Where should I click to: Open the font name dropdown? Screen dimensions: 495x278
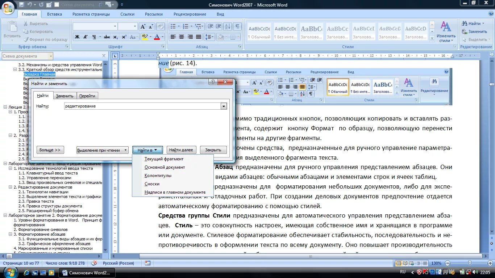point(115,26)
